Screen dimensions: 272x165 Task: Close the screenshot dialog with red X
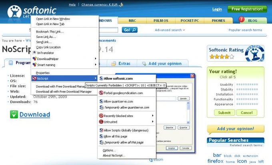pyautogui.click(x=192, y=76)
